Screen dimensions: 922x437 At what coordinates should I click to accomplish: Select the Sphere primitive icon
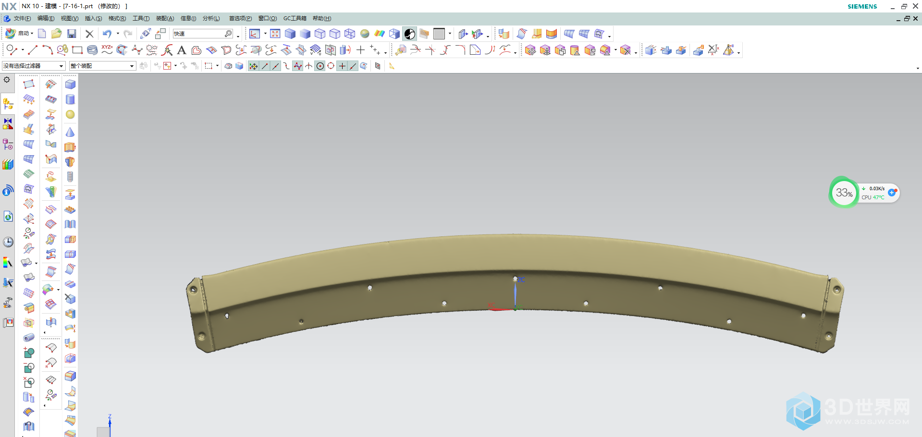[70, 114]
